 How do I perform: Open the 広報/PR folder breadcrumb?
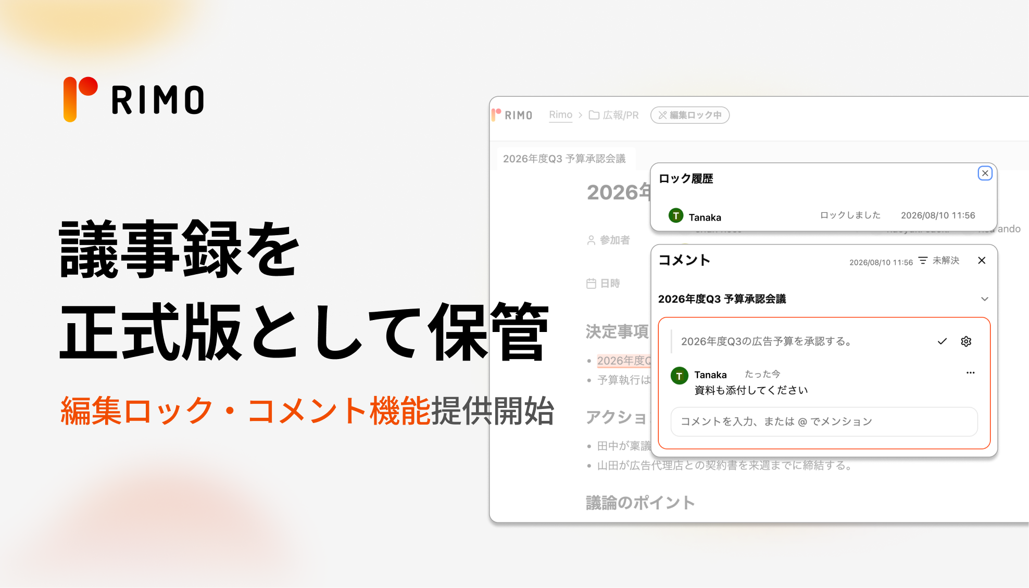click(x=613, y=115)
